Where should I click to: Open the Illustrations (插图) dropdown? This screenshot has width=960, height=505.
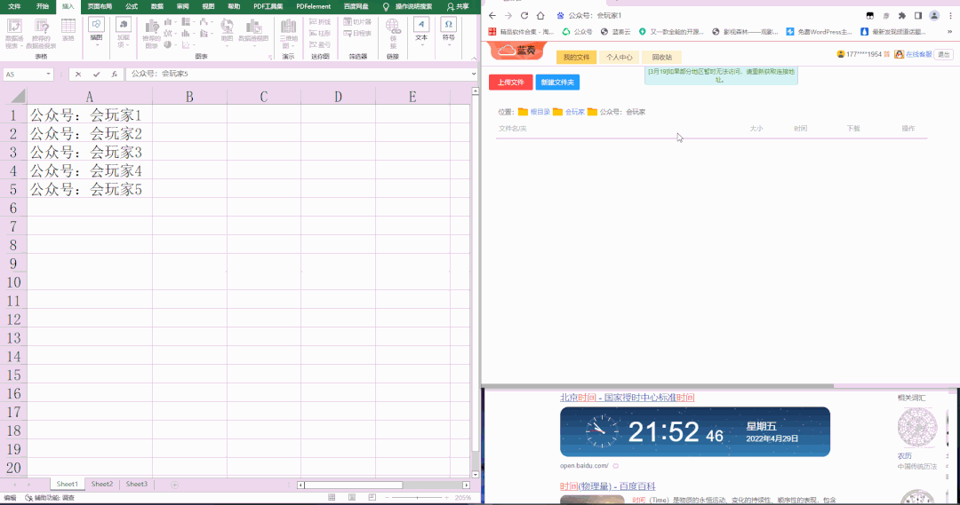(96, 32)
